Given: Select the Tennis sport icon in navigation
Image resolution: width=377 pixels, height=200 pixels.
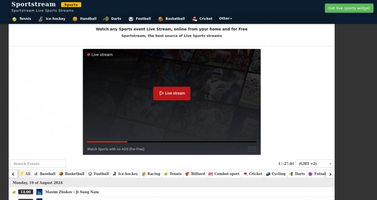Looking at the screenshot, I should tap(14, 19).
